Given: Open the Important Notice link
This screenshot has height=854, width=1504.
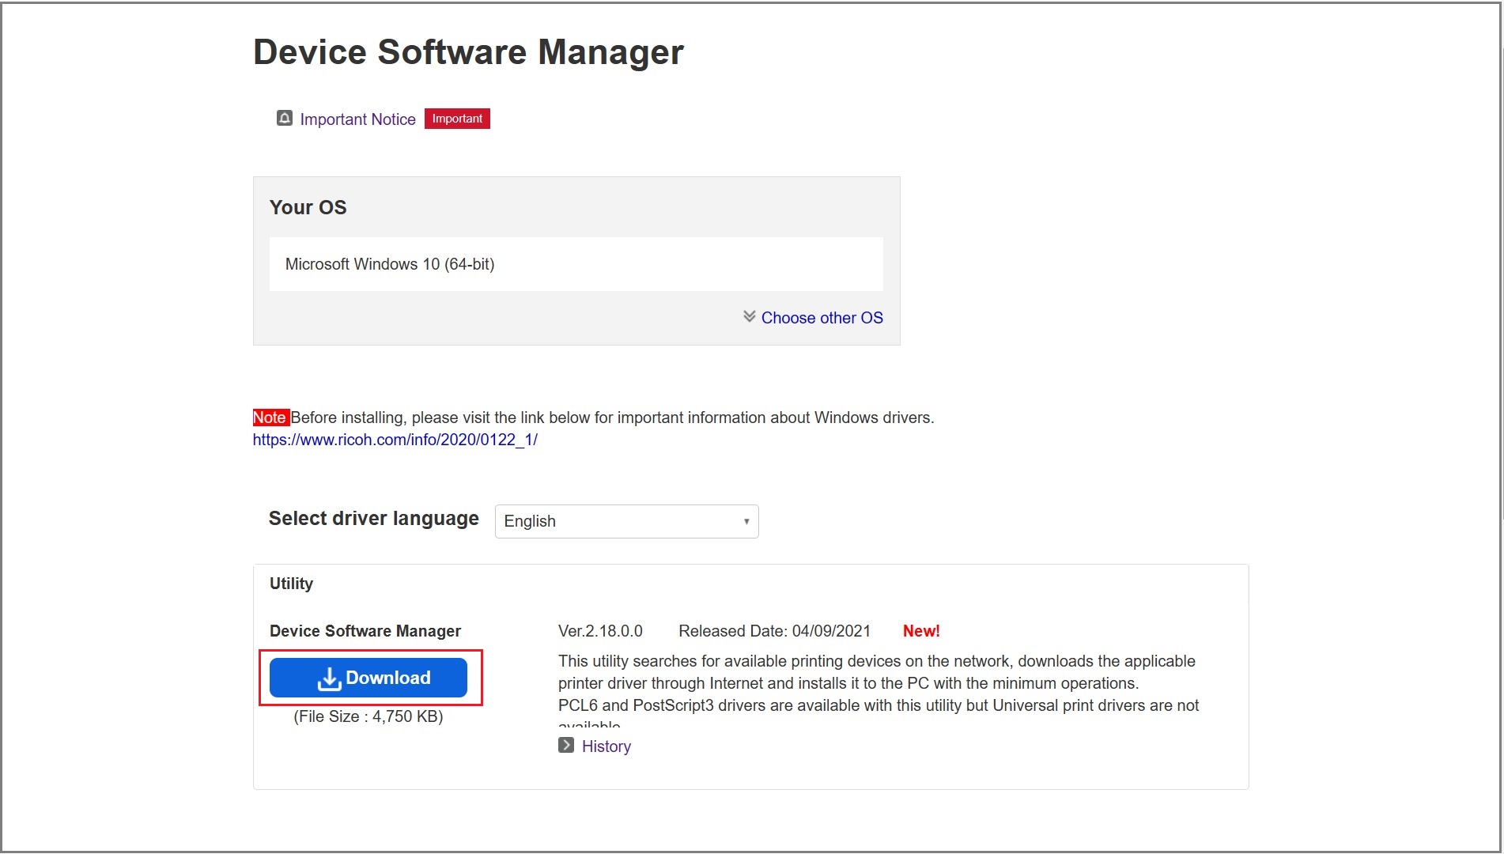Looking at the screenshot, I should (357, 119).
